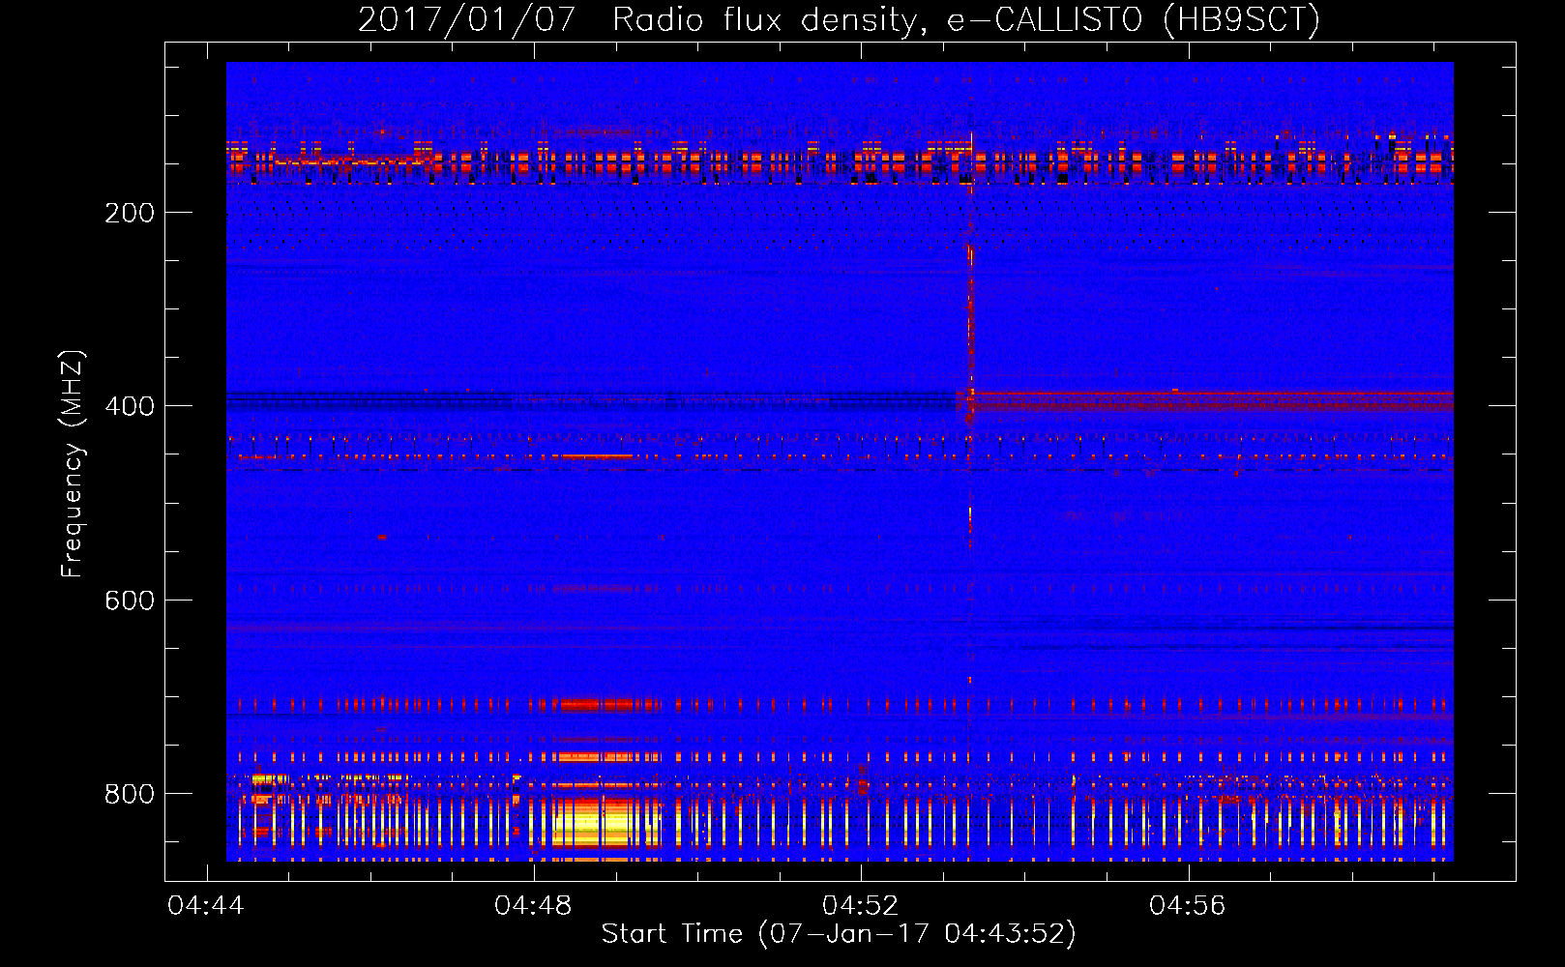Click the 800 frequency tick label
The image size is (1565, 967).
tap(130, 794)
